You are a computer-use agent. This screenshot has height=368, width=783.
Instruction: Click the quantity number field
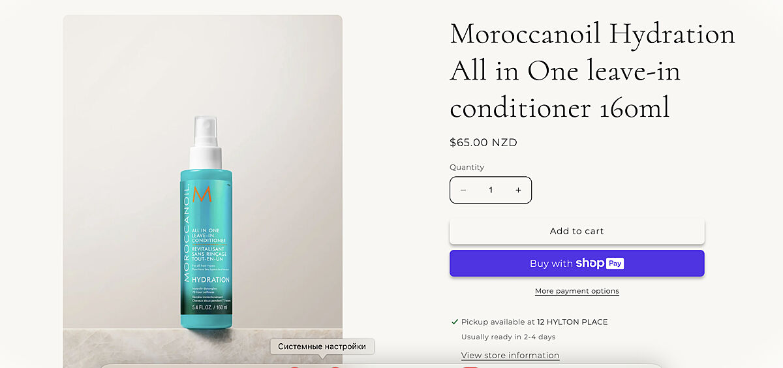point(491,190)
